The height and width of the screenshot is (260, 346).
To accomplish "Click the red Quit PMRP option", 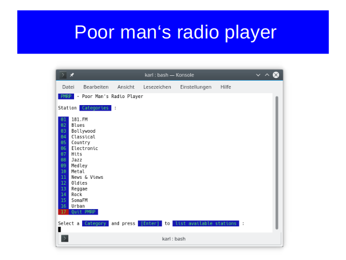I will [83, 212].
